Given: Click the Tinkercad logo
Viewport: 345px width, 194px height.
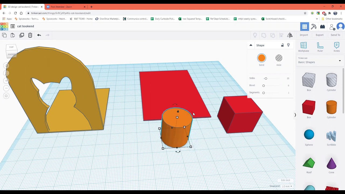Looking at the screenshot, I should pos(4,26).
